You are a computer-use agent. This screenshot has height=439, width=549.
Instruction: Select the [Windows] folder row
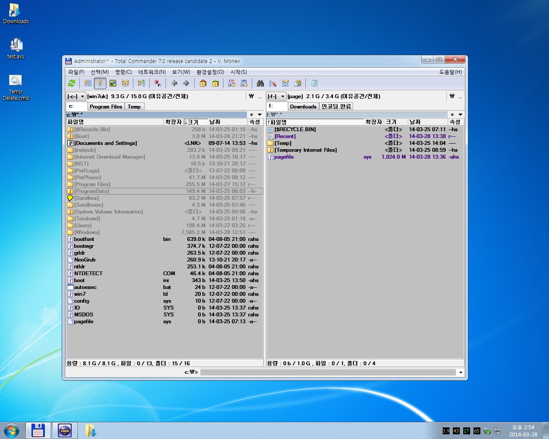pyautogui.click(x=165, y=232)
